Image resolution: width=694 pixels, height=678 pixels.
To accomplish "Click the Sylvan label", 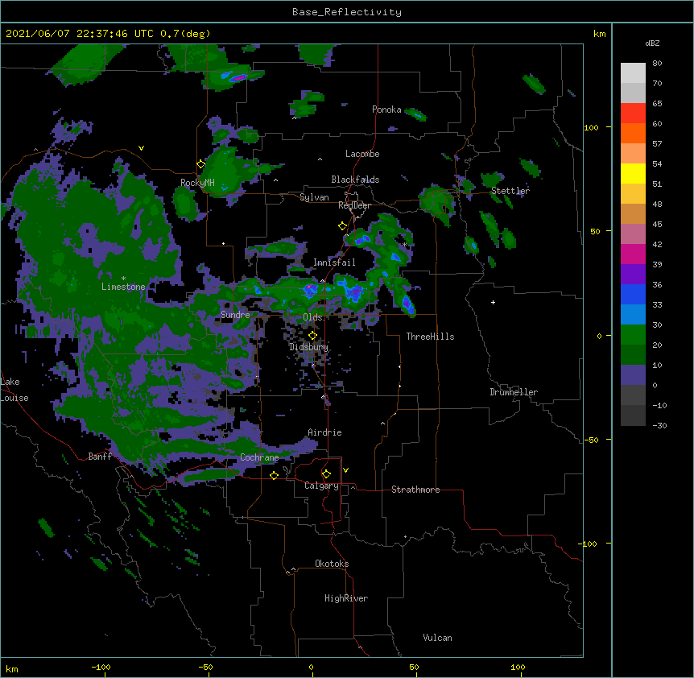I will (314, 197).
